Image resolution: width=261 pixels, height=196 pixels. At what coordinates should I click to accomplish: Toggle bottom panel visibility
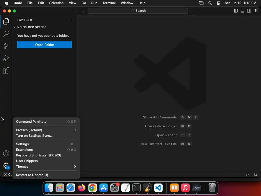[x=242, y=11]
